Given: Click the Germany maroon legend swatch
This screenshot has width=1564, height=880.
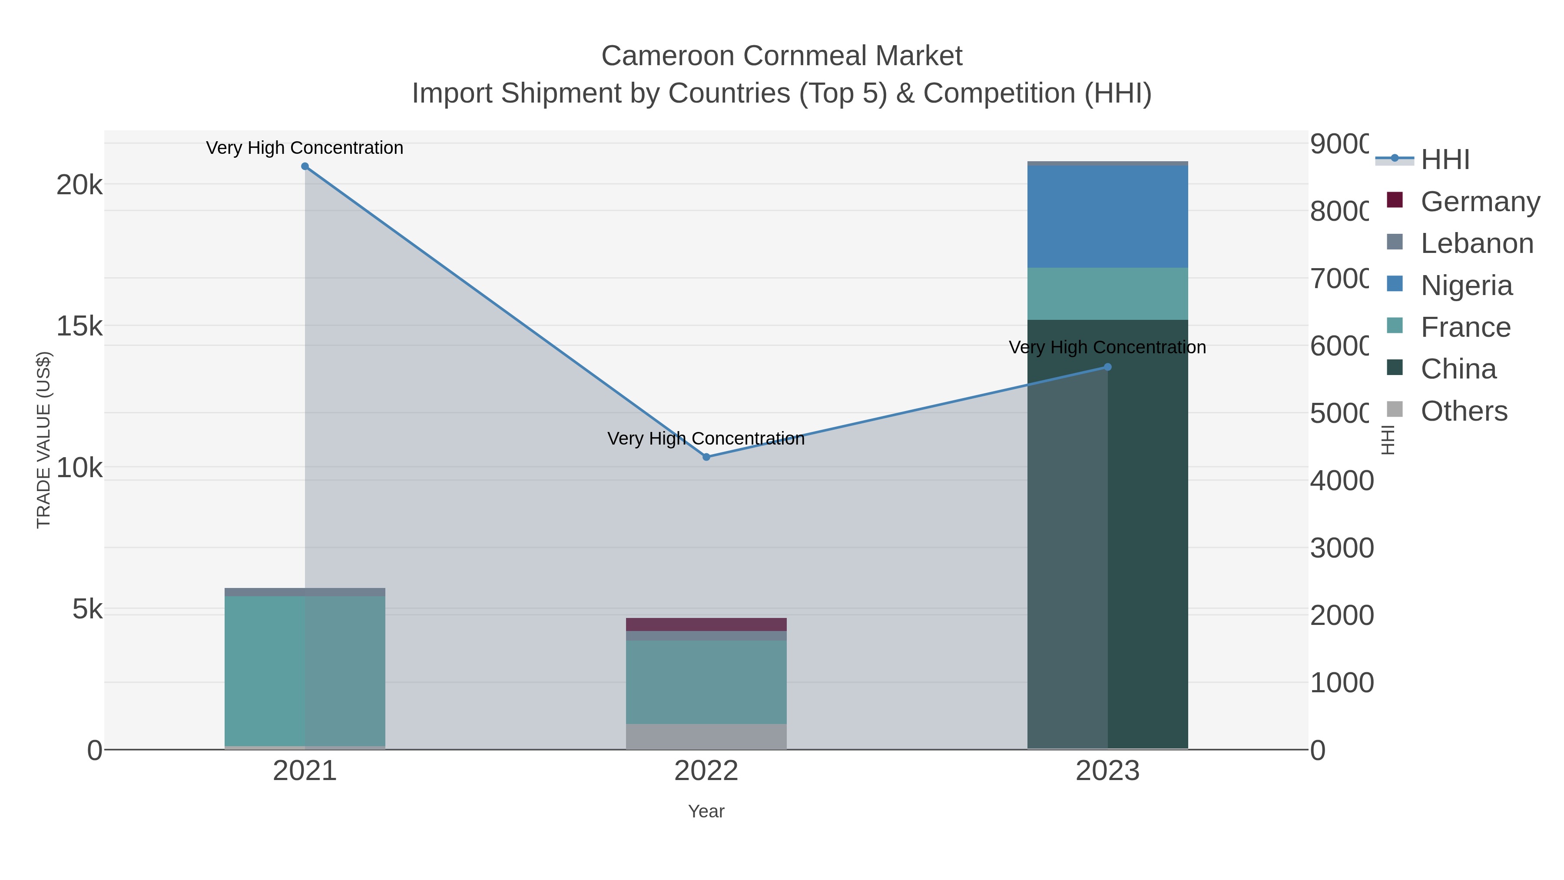Looking at the screenshot, I should click(1395, 200).
